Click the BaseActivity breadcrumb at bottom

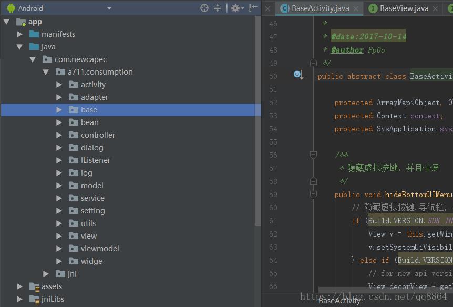339,301
